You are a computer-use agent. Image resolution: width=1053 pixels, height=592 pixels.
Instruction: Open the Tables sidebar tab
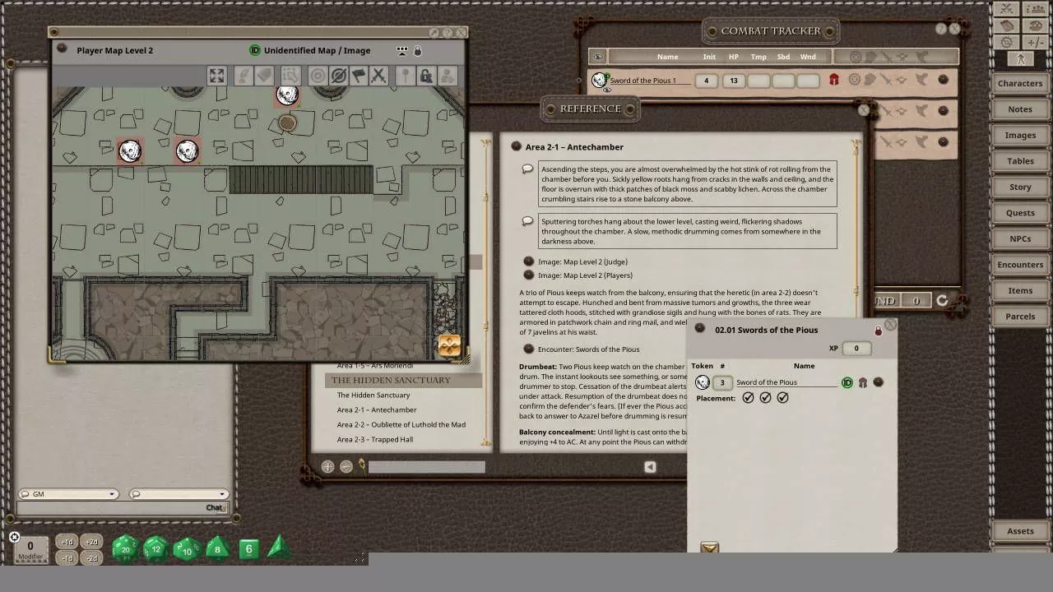(x=1020, y=161)
